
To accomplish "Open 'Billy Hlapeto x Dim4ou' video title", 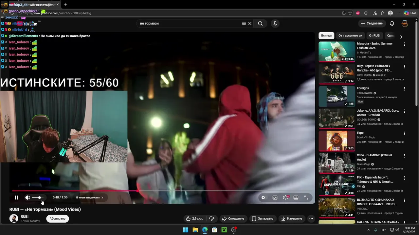I will point(375,68).
